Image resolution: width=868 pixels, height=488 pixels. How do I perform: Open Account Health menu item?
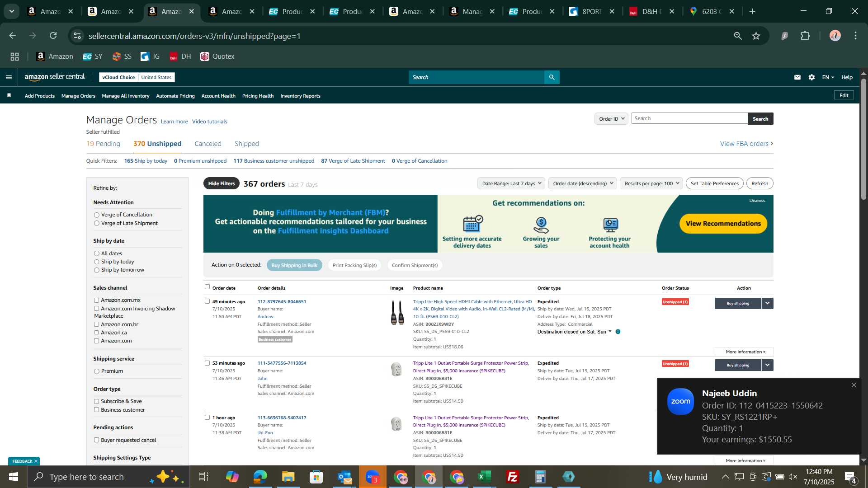point(218,96)
